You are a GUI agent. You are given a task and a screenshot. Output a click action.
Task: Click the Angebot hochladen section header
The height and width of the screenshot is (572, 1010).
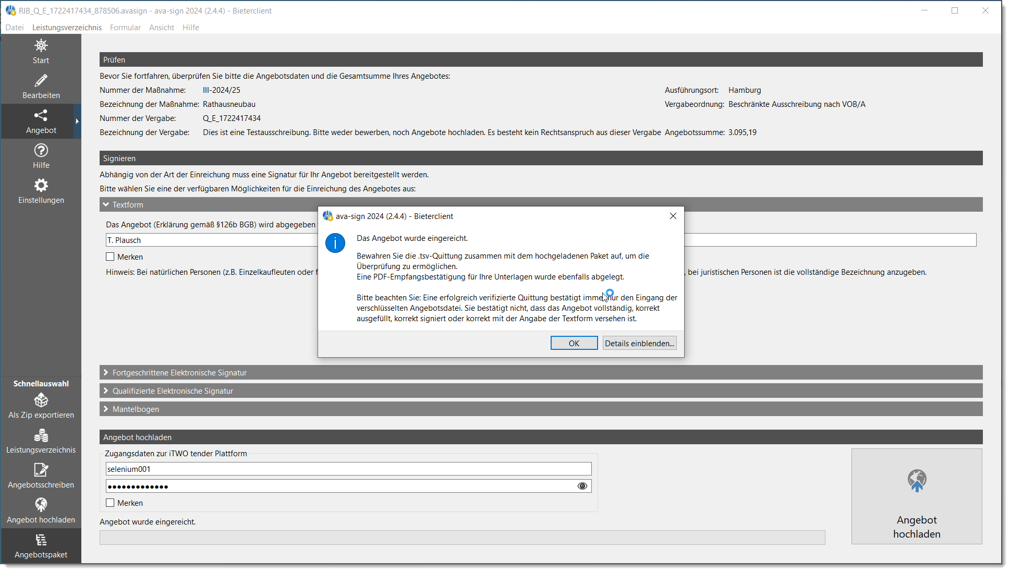[541, 437]
